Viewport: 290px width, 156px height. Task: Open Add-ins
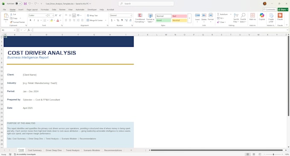pyautogui.click(x=252, y=17)
